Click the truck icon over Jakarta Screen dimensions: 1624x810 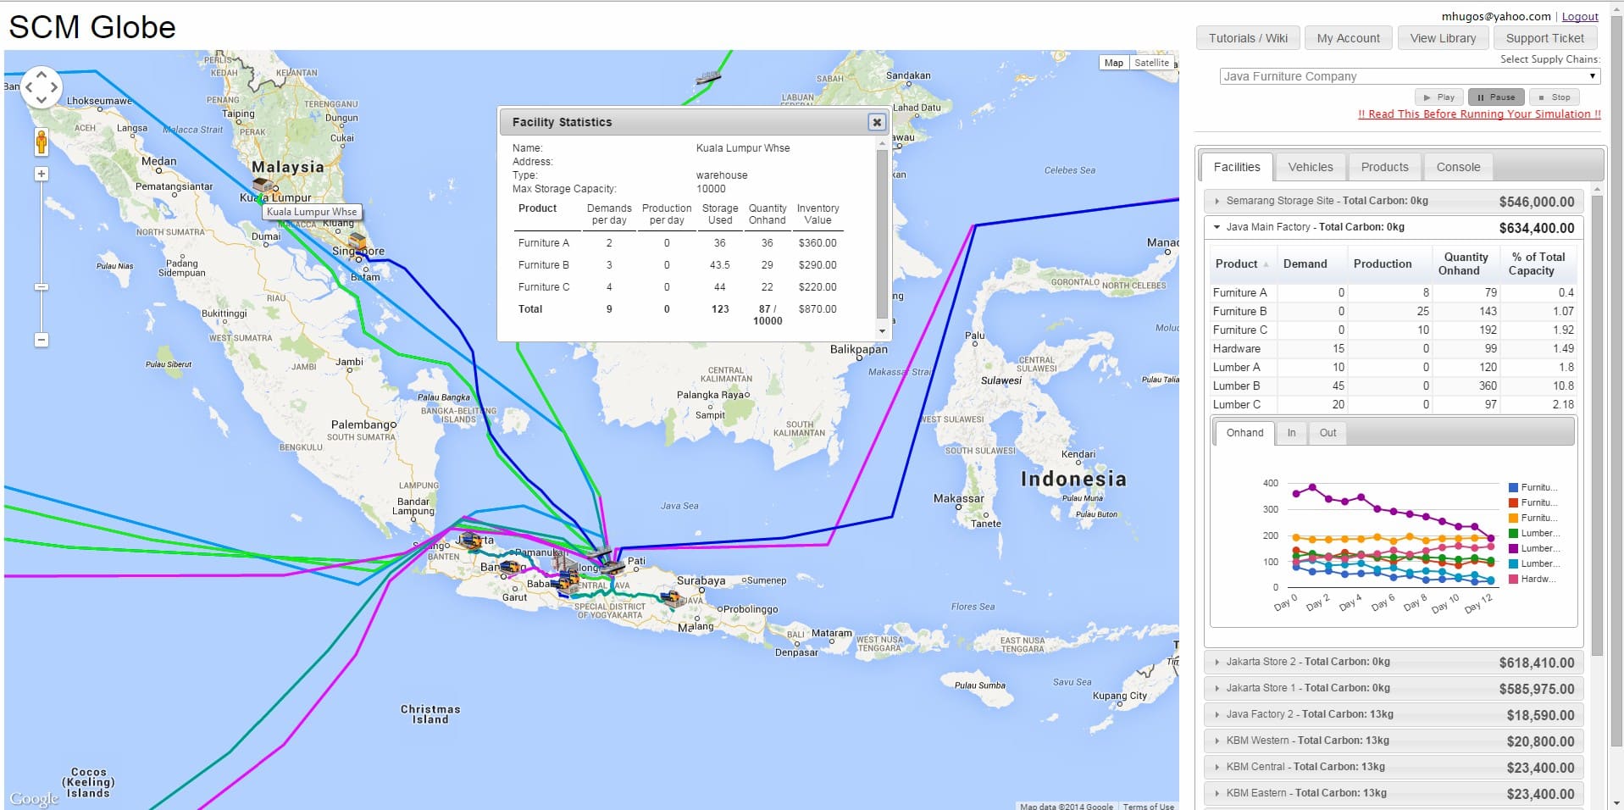coord(472,540)
